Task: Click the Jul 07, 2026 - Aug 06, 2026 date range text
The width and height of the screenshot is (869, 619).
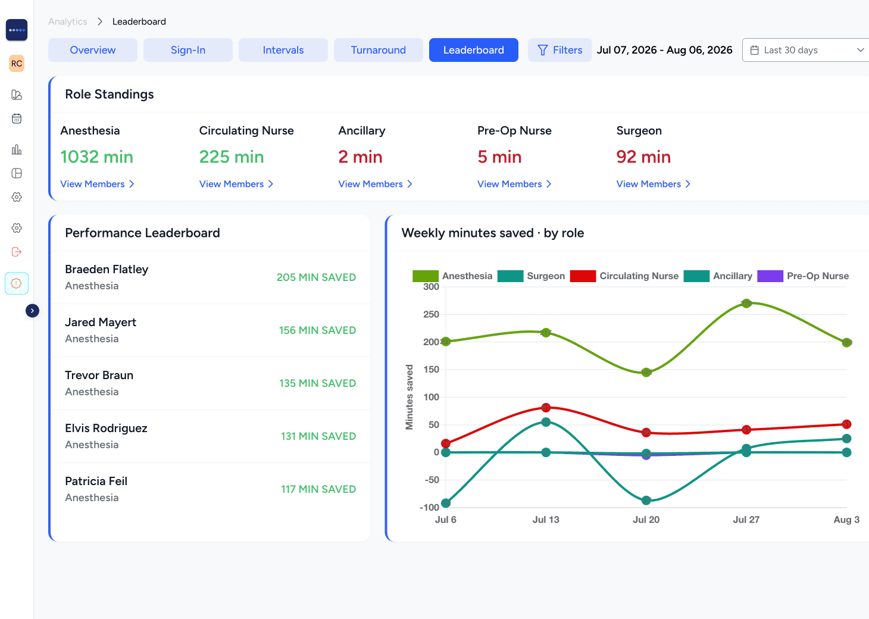Action: click(664, 50)
